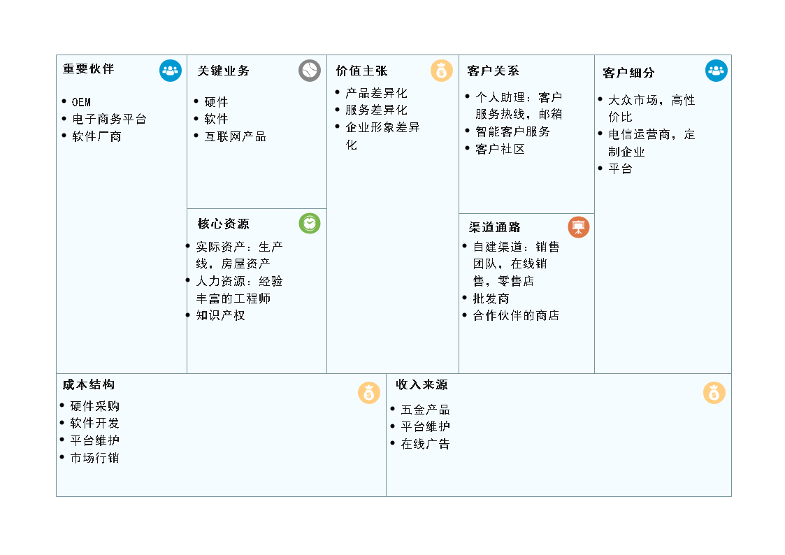785x555 pixels.
Task: Click the orange presentation icon beside 渠道通路
Action: [579, 227]
